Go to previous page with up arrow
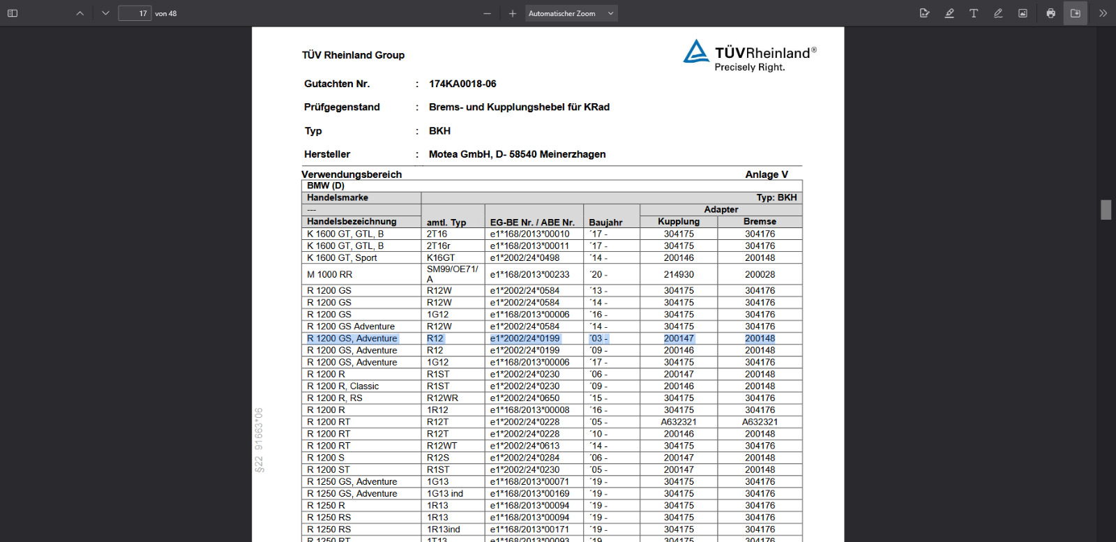Screen dimensions: 1116x542 pos(80,13)
